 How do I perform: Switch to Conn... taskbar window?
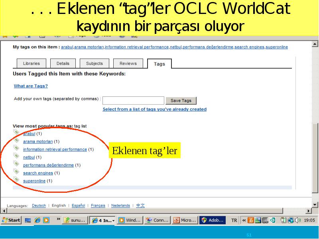(157, 220)
